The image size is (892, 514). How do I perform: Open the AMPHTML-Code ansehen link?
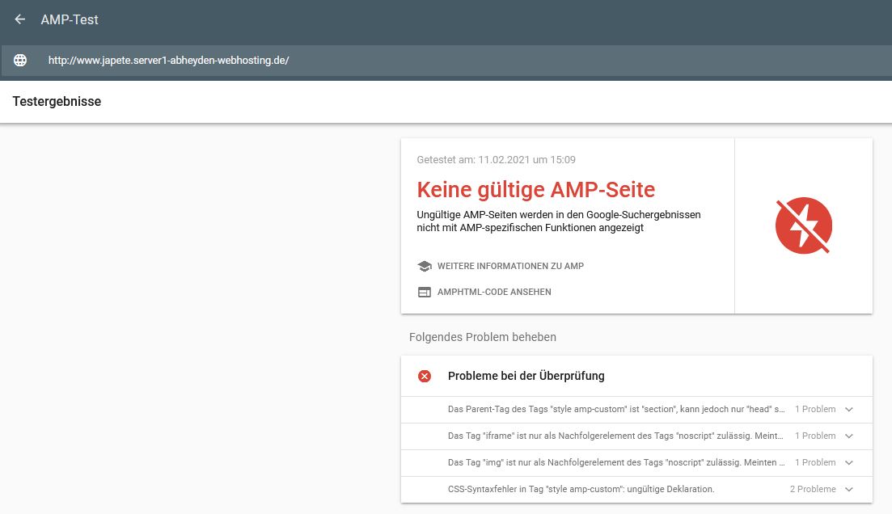(494, 292)
